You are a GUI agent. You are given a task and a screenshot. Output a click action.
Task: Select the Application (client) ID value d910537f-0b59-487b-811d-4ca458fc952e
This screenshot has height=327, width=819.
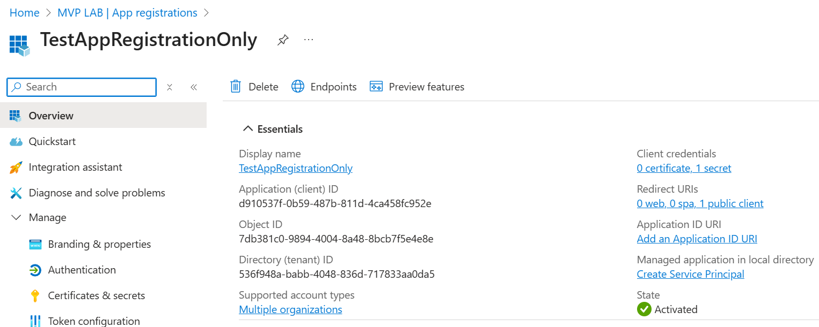(x=335, y=203)
